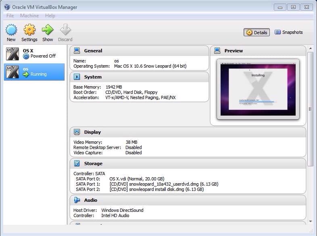
Task: Click Boot Order value CD/DVD, Hard Disk, Floppy
Action: tap(131, 92)
